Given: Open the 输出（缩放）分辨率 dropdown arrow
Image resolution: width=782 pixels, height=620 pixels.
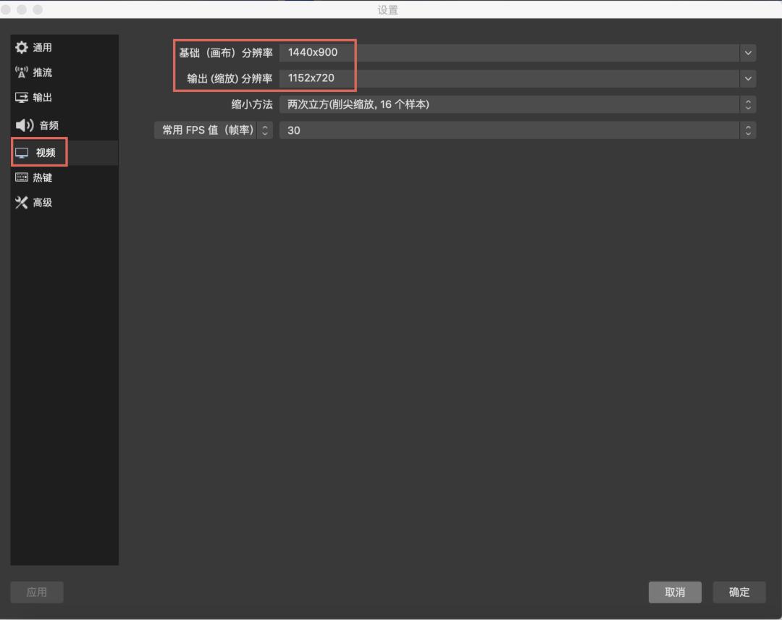Looking at the screenshot, I should coord(748,78).
